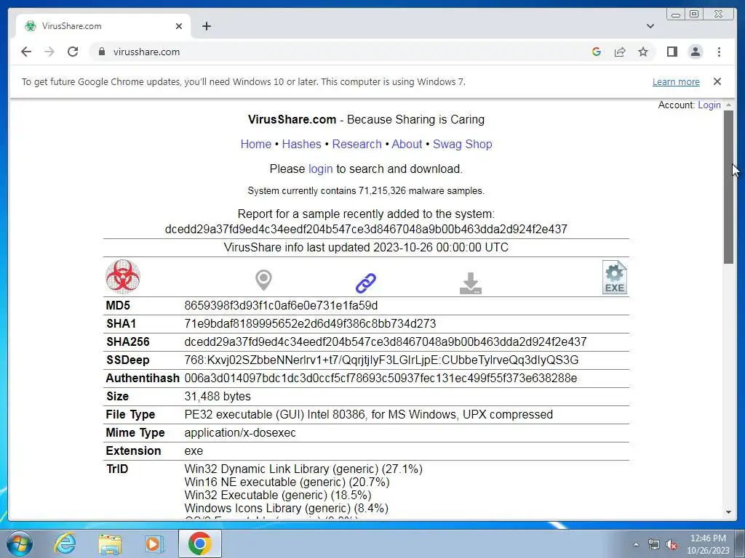Share this page using the share icon
745x558 pixels.
[620, 52]
